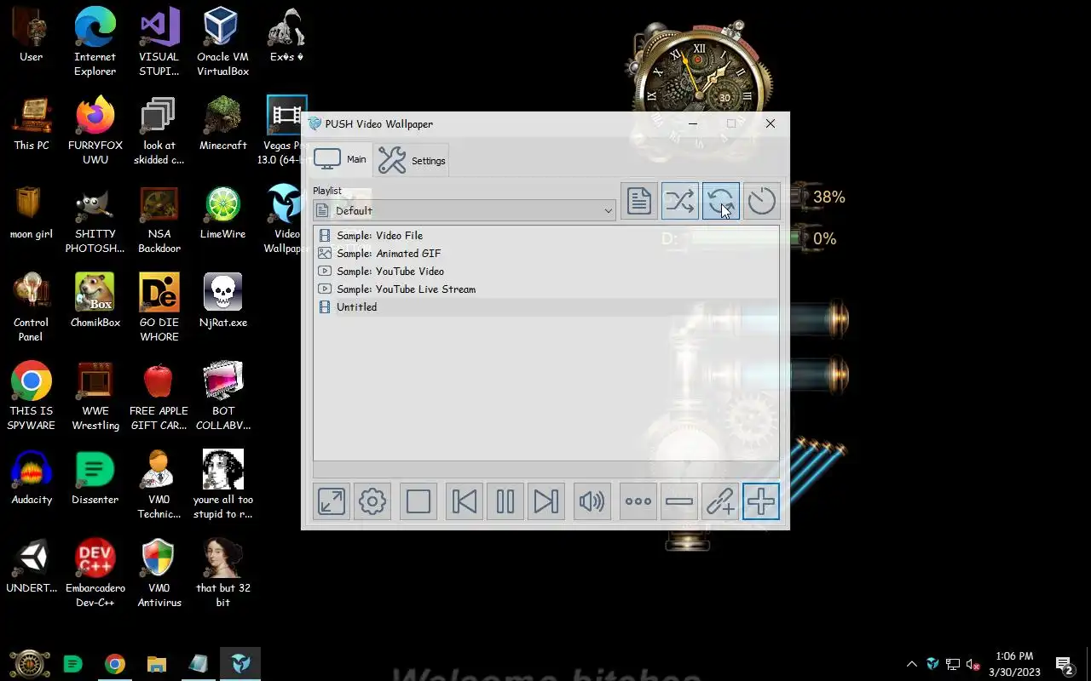This screenshot has height=681, width=1091.
Task: Select the Dissenter desktop icon
Action: click(95, 478)
